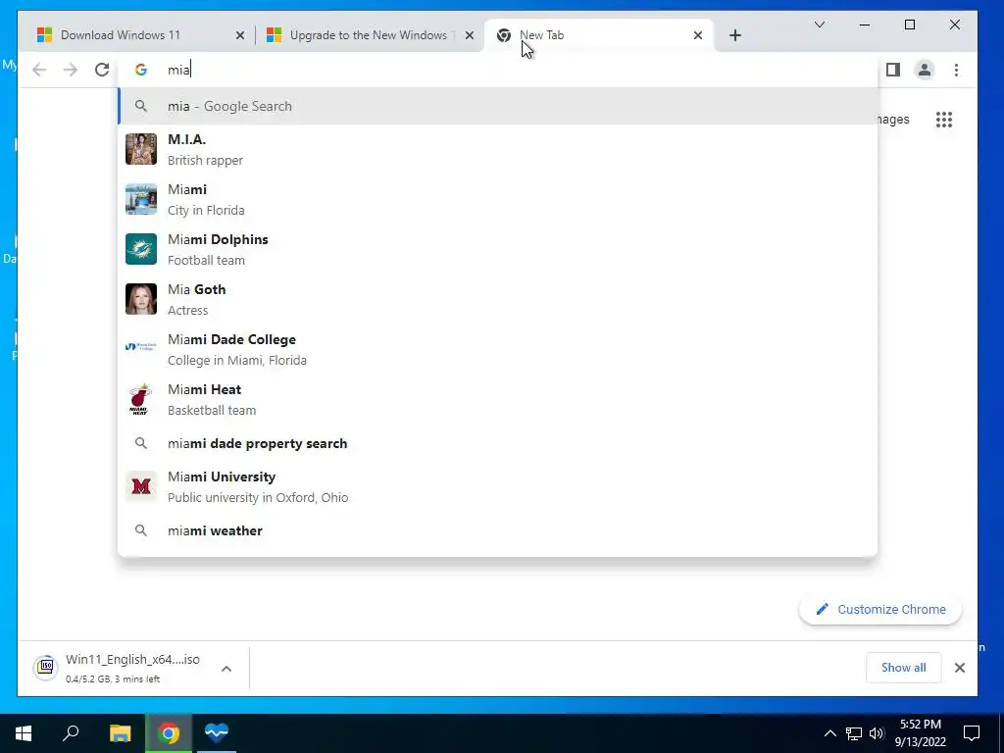1004x753 pixels.
Task: Click the Chrome taskbar icon
Action: click(x=169, y=732)
